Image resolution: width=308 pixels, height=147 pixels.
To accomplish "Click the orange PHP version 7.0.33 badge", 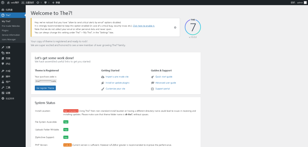I will tap(68, 145).
